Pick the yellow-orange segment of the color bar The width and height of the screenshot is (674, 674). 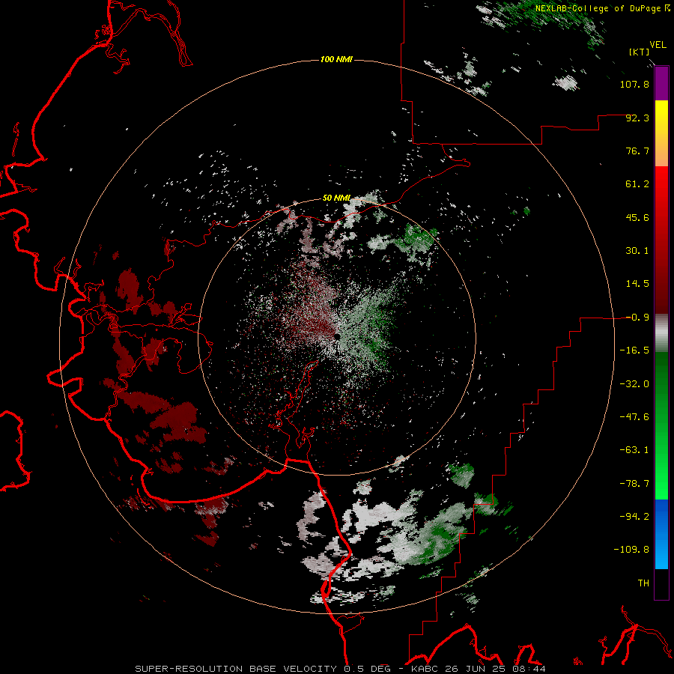click(661, 133)
